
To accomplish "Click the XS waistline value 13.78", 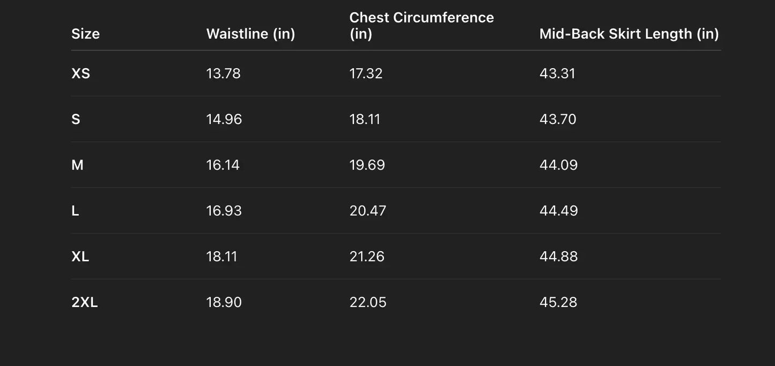I will [223, 74].
